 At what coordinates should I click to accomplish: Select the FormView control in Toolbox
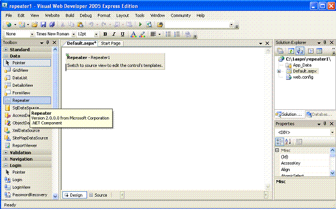[27, 93]
